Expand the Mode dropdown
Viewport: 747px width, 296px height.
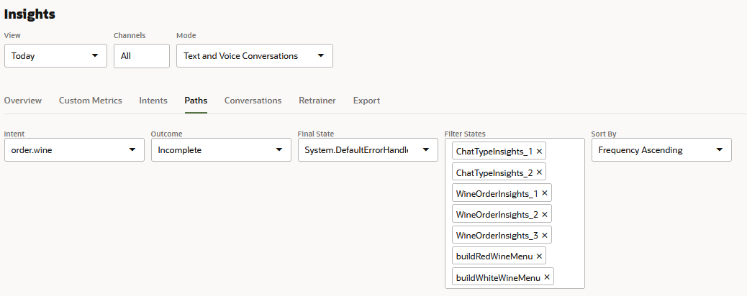(254, 56)
